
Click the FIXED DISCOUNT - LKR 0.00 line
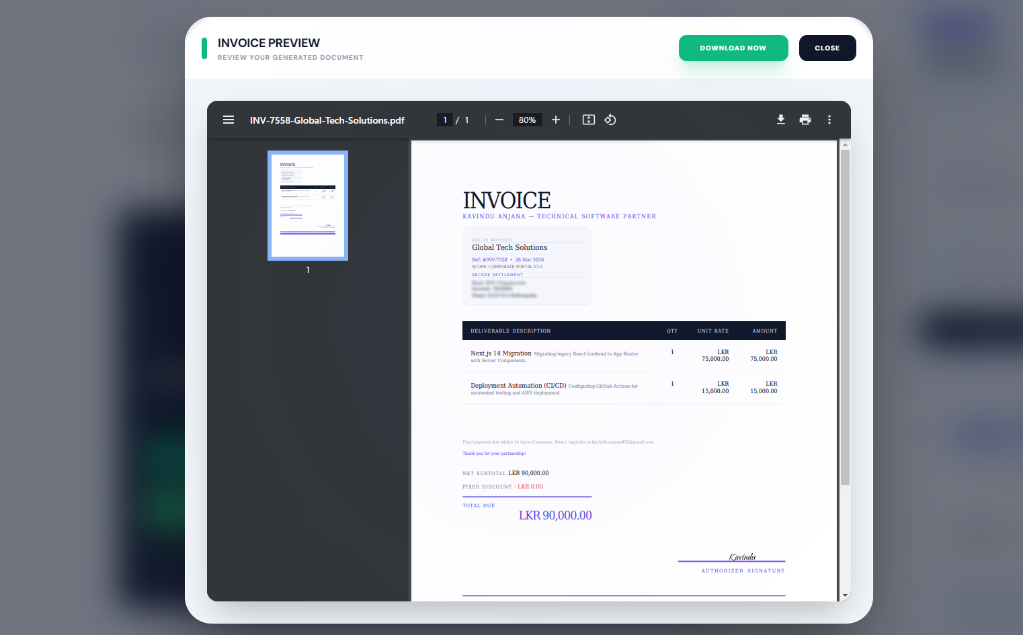tap(503, 486)
